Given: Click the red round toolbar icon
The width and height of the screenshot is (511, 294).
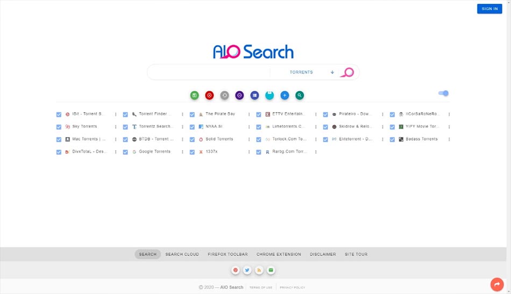Looking at the screenshot, I should [x=210, y=95].
